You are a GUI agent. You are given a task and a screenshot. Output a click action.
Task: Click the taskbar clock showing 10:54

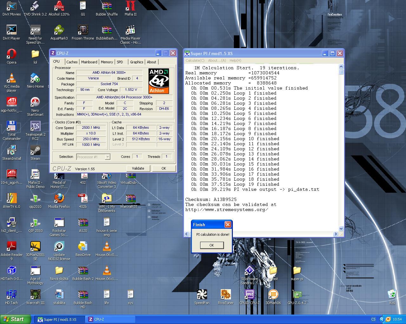click(x=397, y=319)
